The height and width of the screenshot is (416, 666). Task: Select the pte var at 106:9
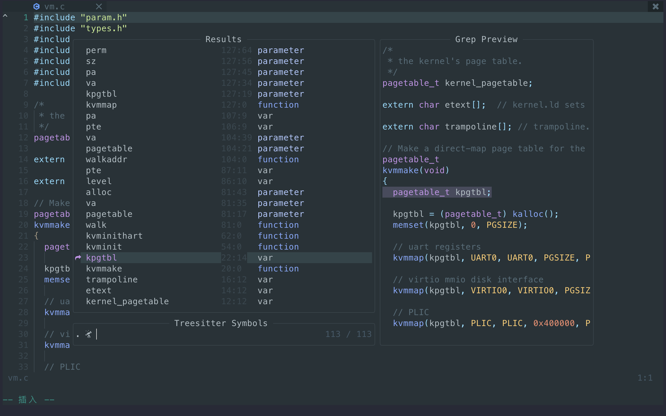pos(224,127)
